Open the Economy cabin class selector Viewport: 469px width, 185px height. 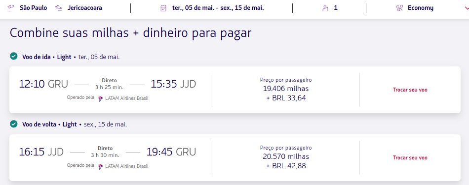[x=420, y=8]
